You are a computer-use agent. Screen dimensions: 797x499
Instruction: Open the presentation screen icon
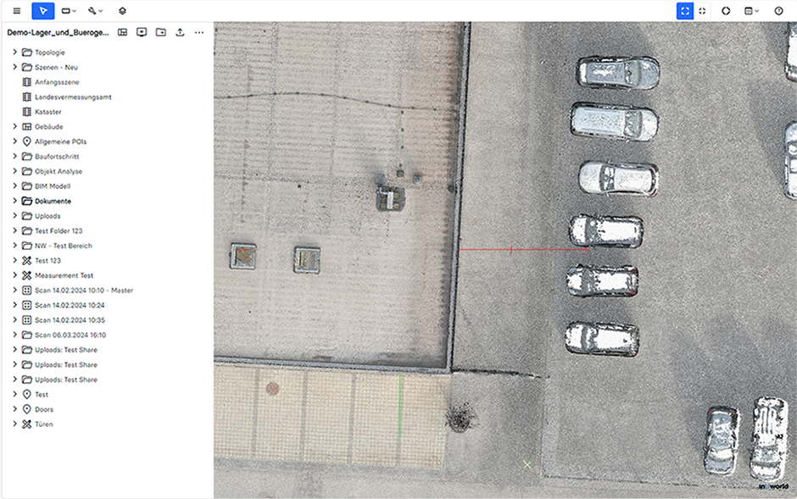pyautogui.click(x=142, y=32)
